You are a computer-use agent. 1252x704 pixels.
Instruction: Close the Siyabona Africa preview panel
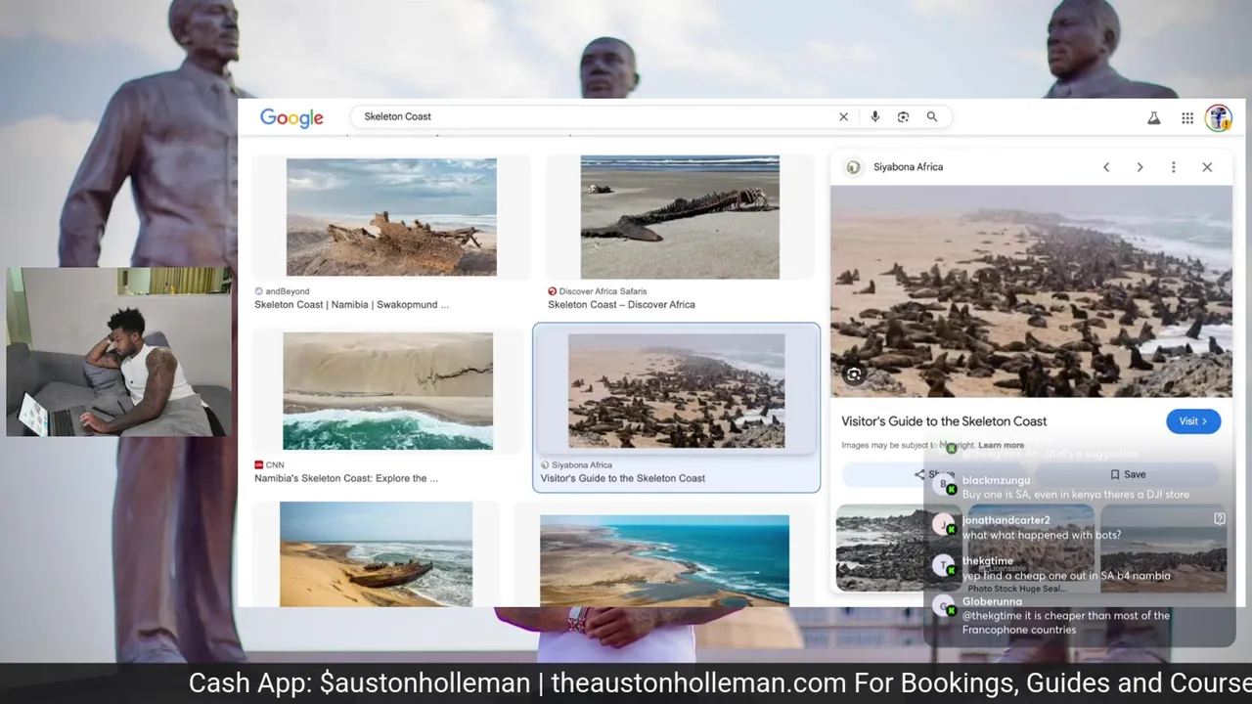point(1207,167)
